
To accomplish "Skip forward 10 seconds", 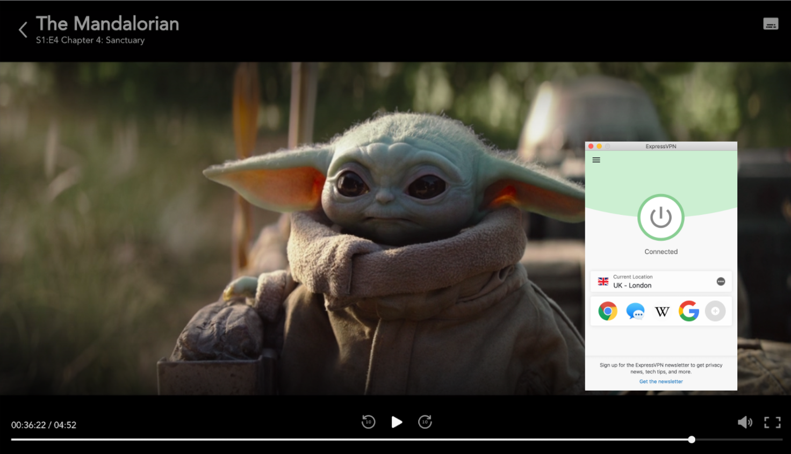I will pyautogui.click(x=425, y=422).
